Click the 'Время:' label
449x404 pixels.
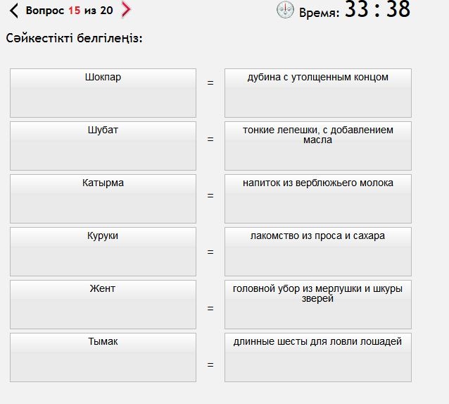(x=319, y=13)
